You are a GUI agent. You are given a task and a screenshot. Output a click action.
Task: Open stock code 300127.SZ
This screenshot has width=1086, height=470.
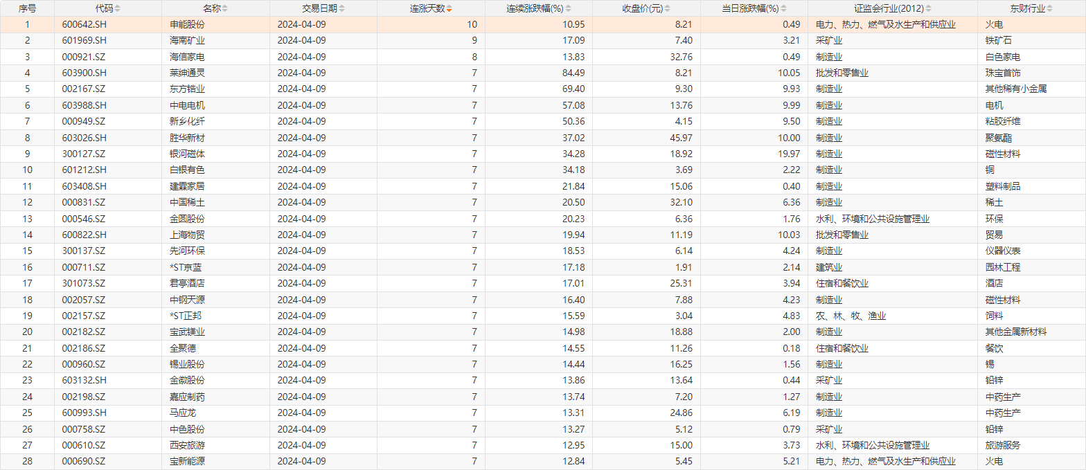[84, 154]
